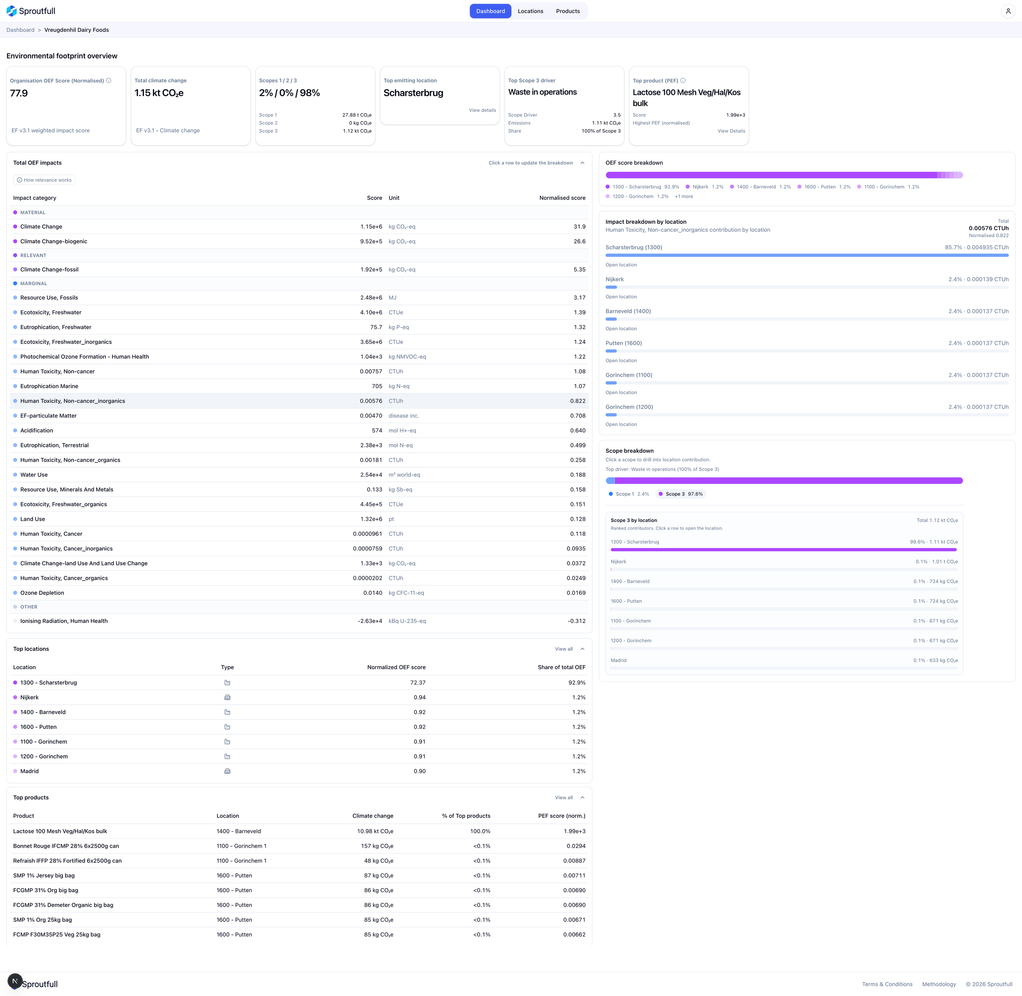Click the Organisation OEF Score value 77.9
This screenshot has height=996, width=1022.
coord(19,93)
